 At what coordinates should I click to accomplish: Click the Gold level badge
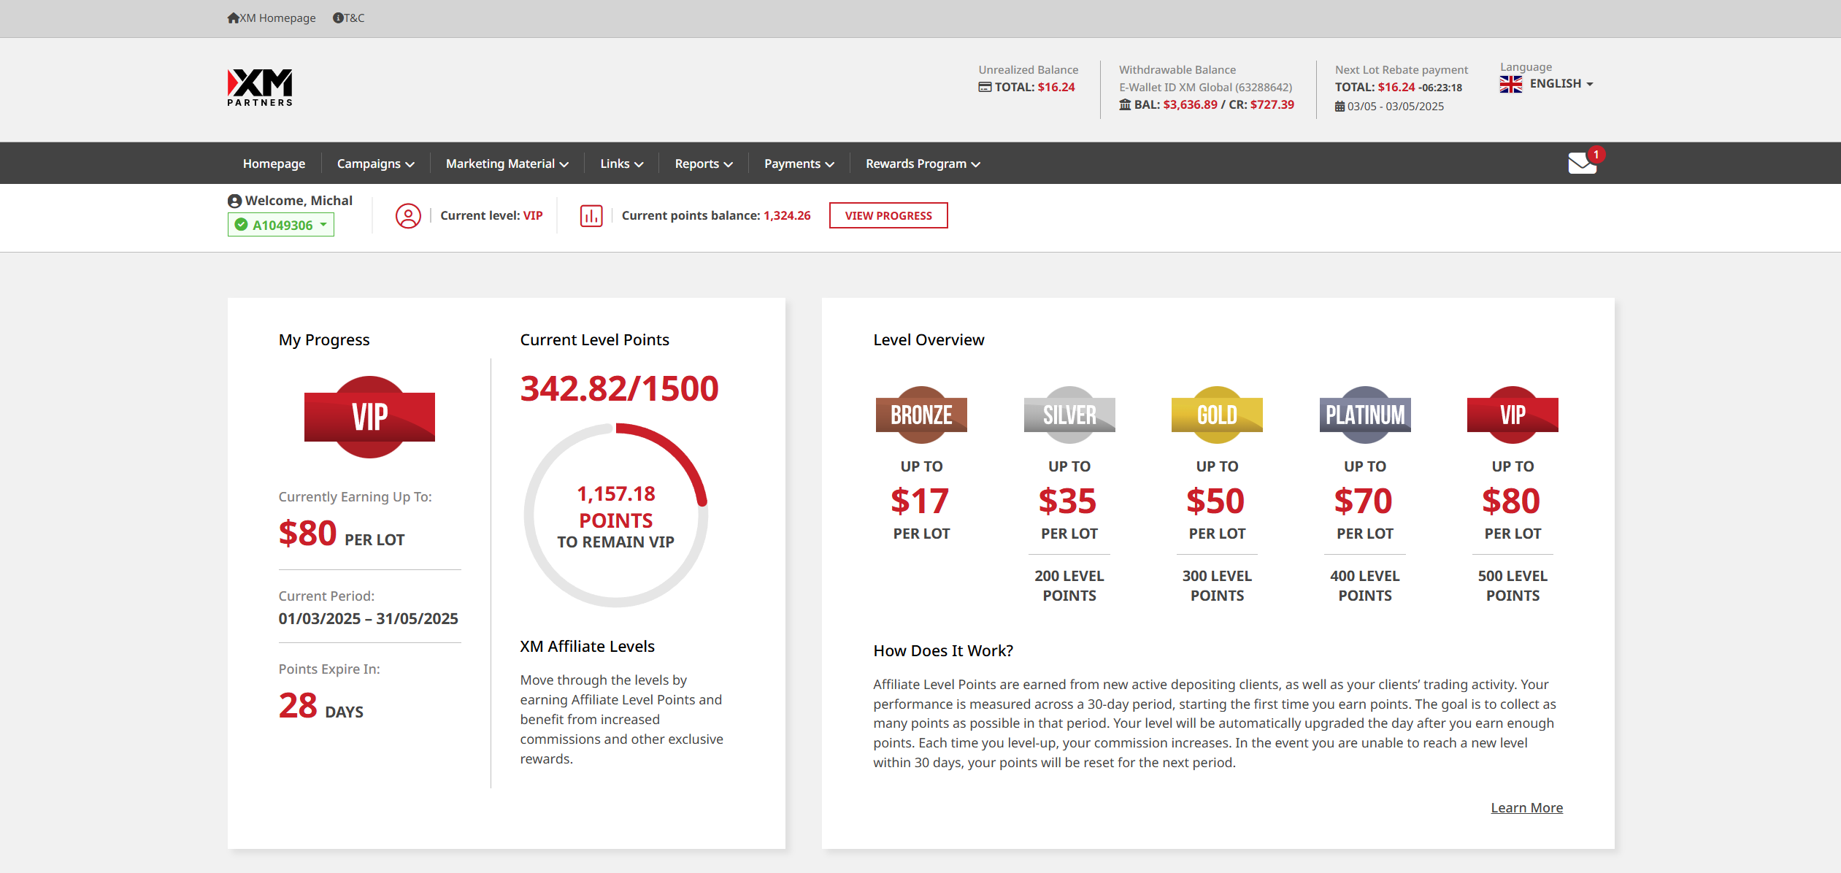[x=1217, y=415]
